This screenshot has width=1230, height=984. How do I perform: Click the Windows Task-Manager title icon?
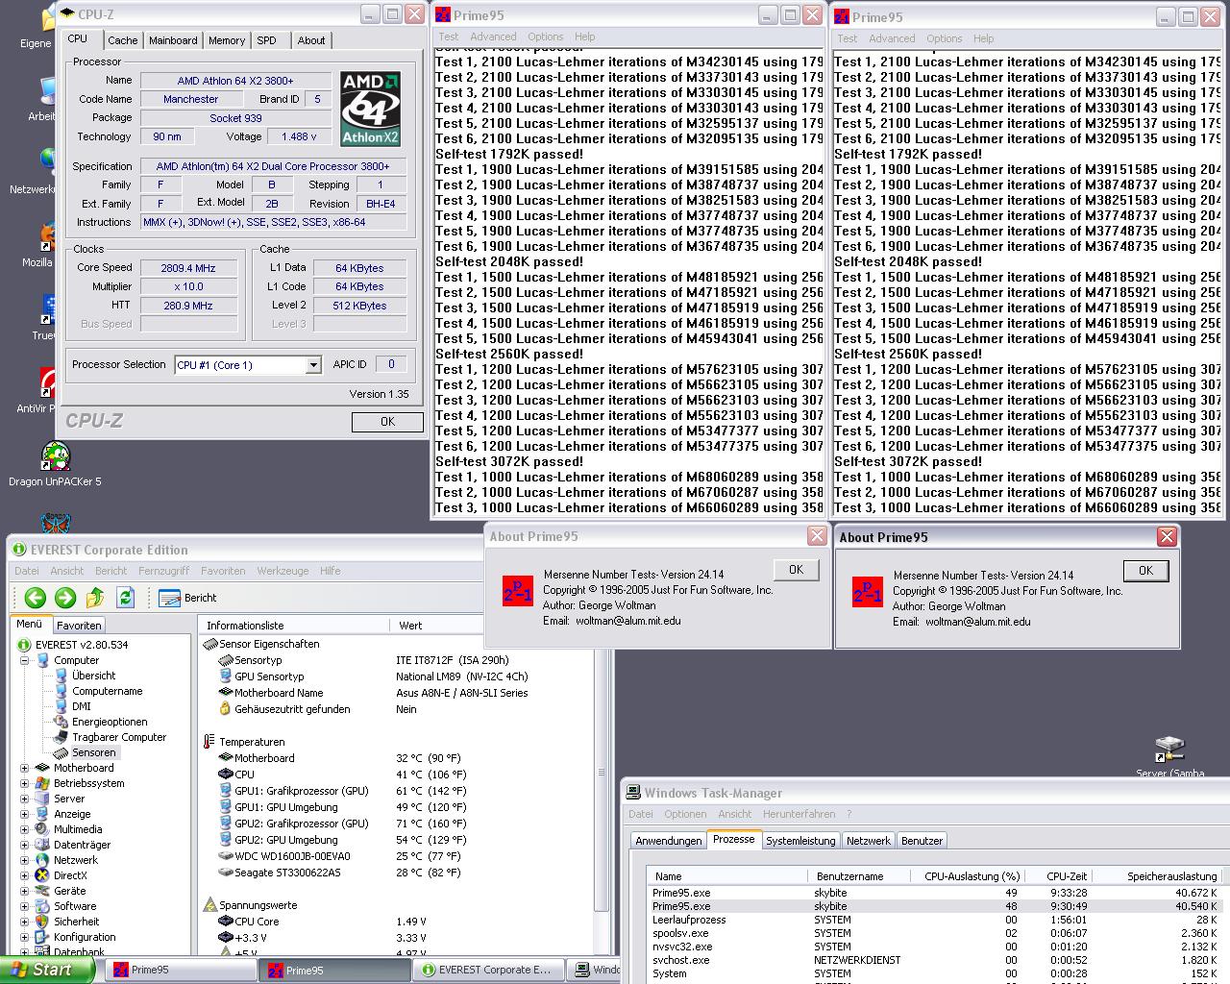(x=633, y=793)
